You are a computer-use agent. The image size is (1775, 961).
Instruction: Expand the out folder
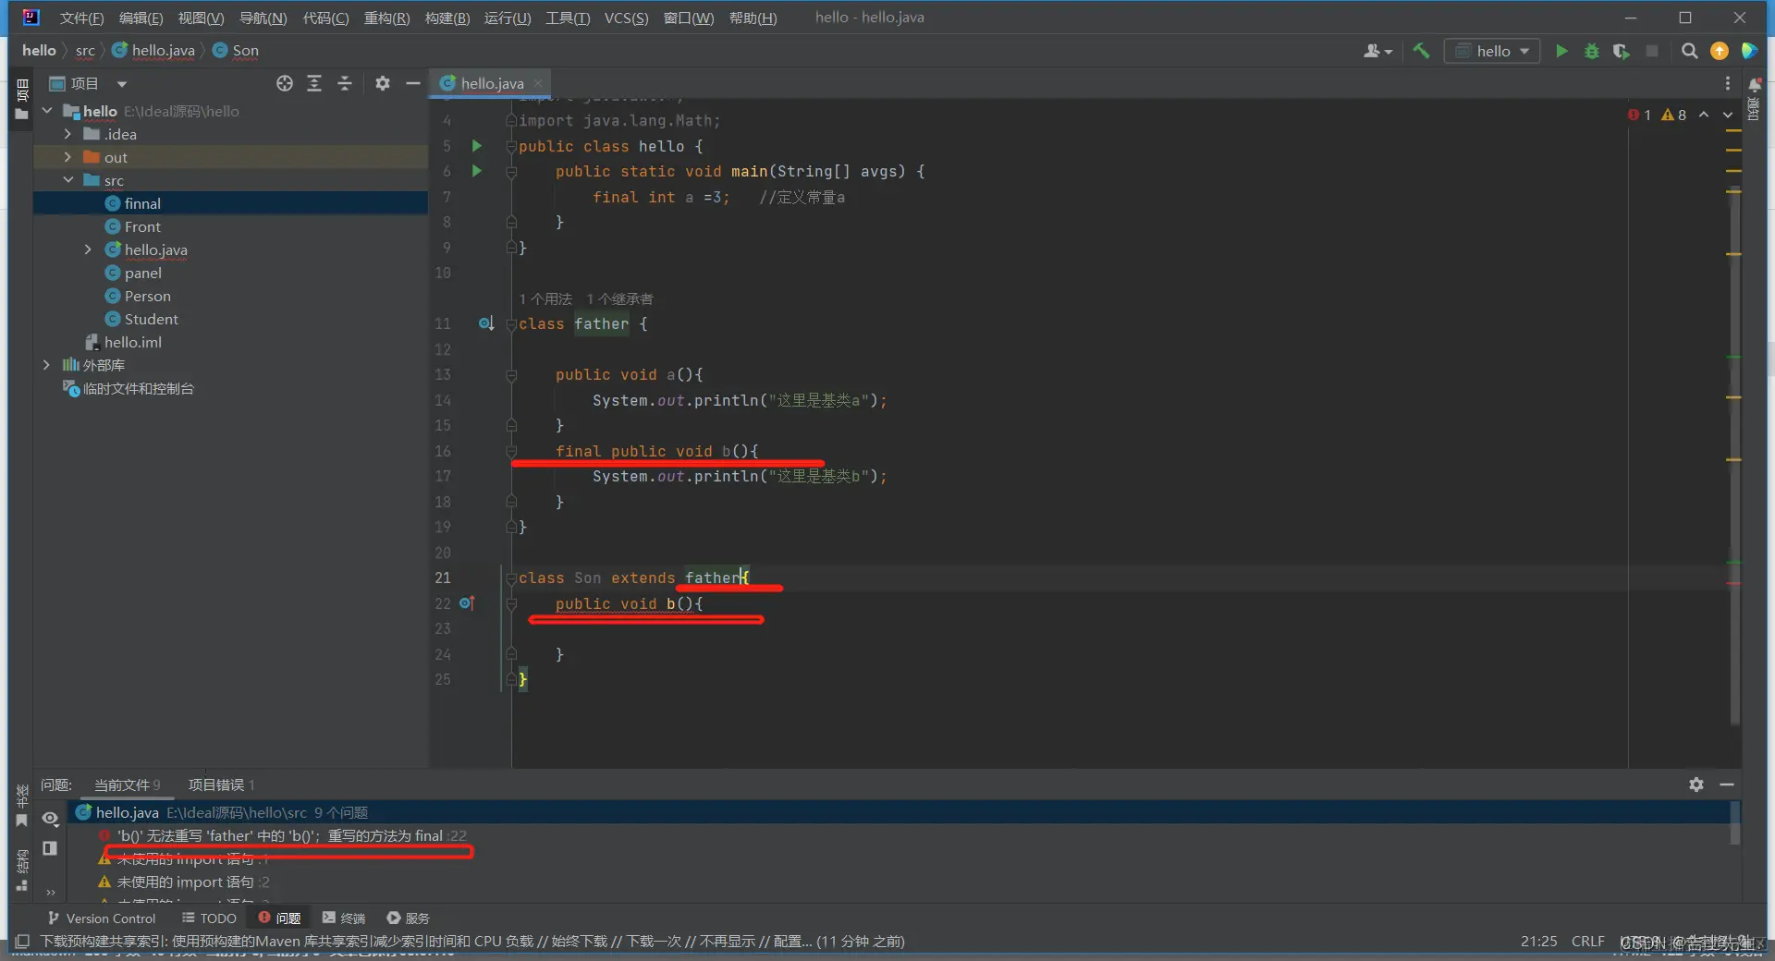tap(68, 157)
